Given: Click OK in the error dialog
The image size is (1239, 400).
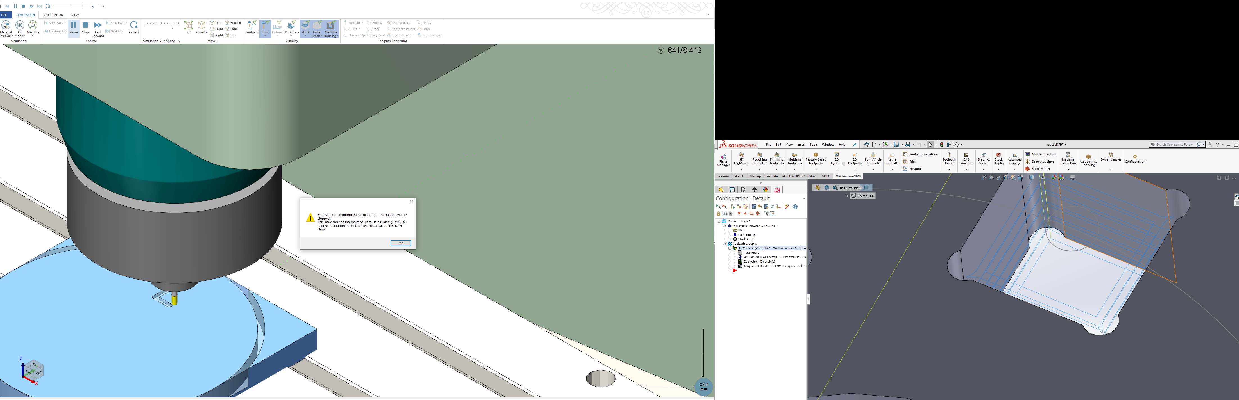Looking at the screenshot, I should tap(401, 243).
